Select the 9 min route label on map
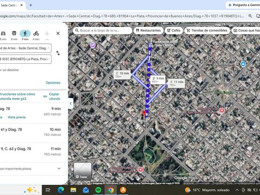This screenshot has height=195, width=260. coord(158,80)
